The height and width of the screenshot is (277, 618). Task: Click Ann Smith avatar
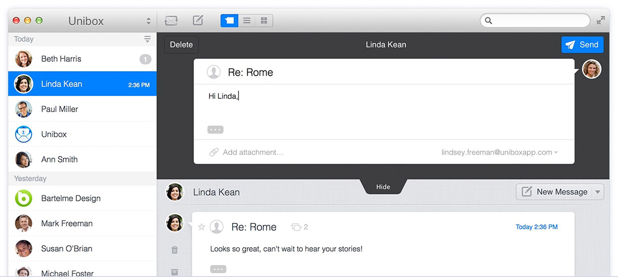click(24, 160)
